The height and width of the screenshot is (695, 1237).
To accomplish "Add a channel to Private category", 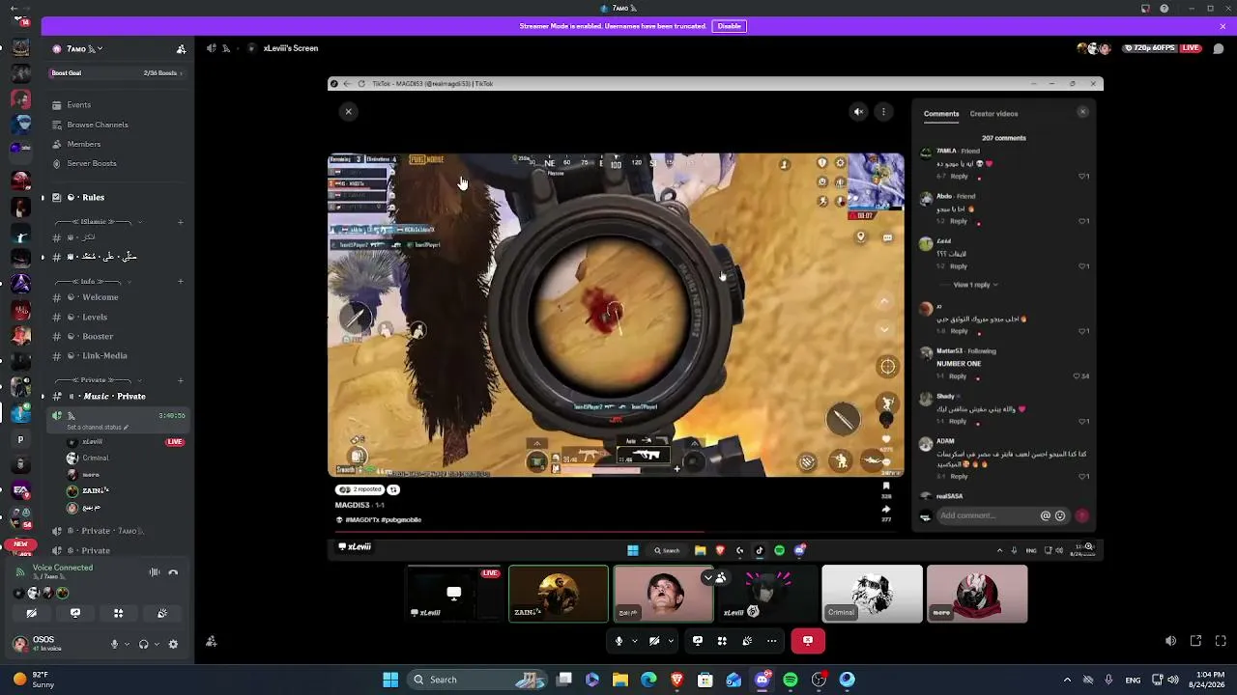I will click(x=181, y=380).
